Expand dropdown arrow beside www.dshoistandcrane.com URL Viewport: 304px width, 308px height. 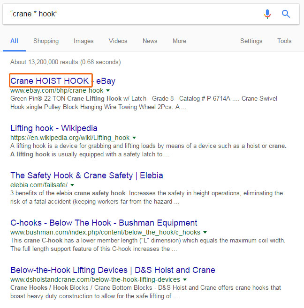[185, 279]
